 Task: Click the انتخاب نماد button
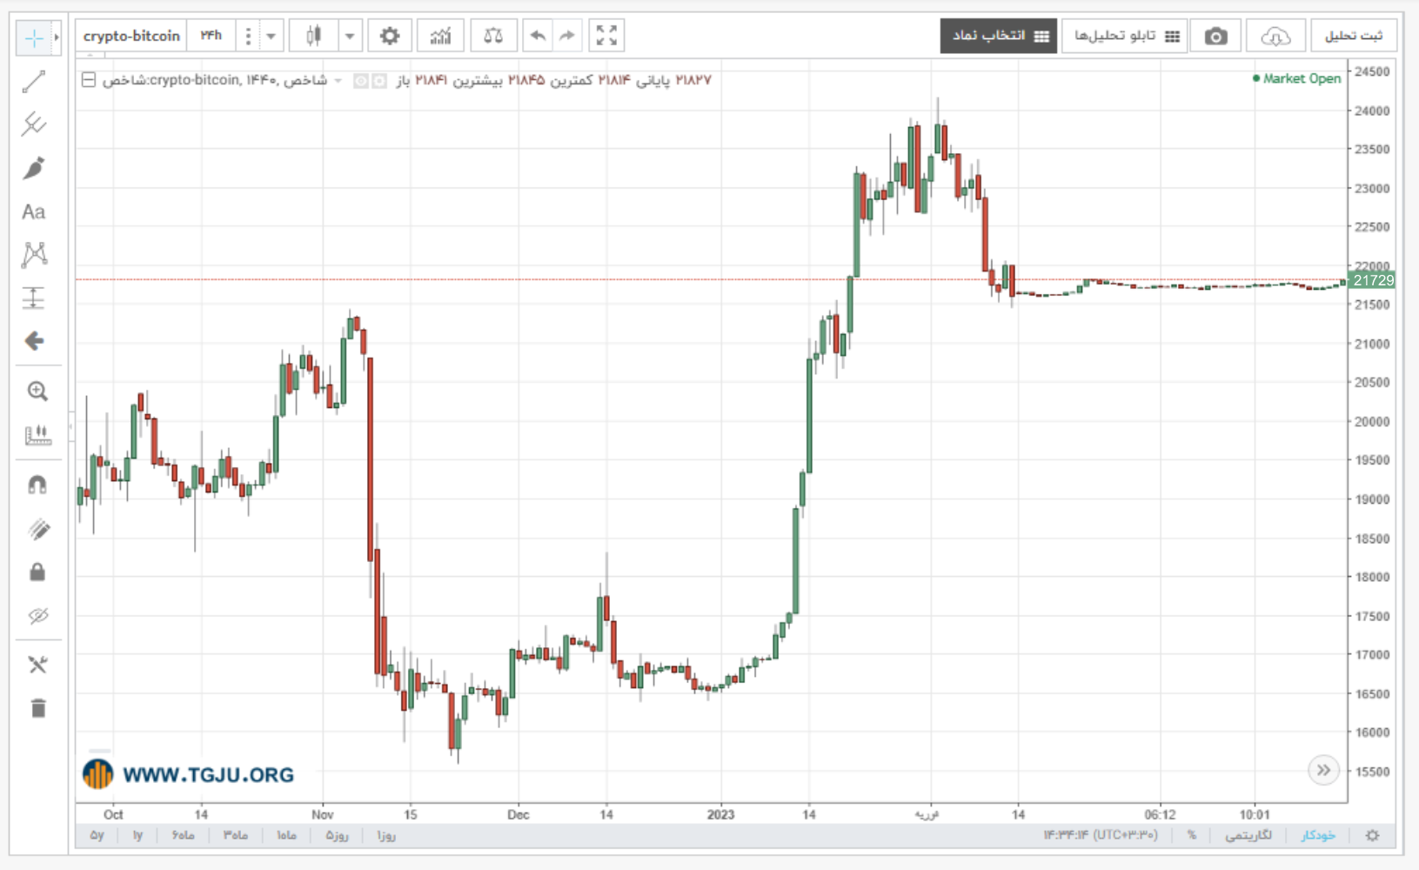(x=999, y=36)
